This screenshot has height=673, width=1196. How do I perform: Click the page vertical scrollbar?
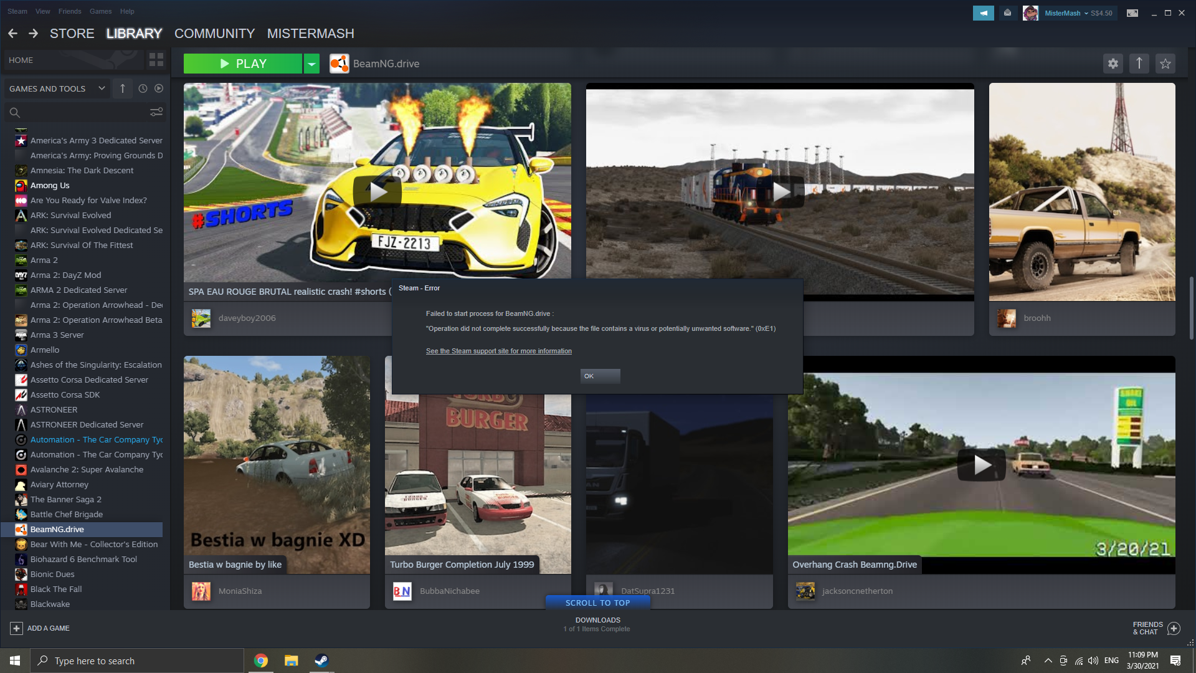(1191, 308)
